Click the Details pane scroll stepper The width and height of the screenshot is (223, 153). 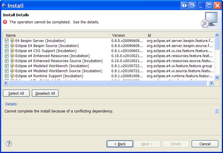[x=217, y=111]
